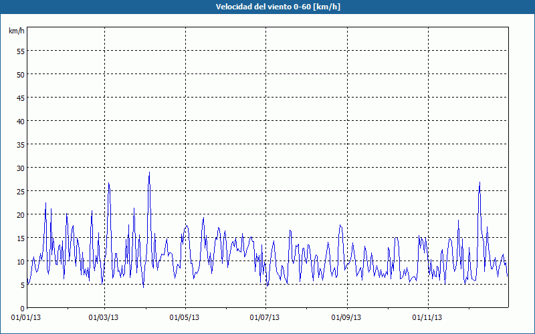Click the y-axis value 15
This screenshot has width=535, height=334.
pyautogui.click(x=21, y=238)
